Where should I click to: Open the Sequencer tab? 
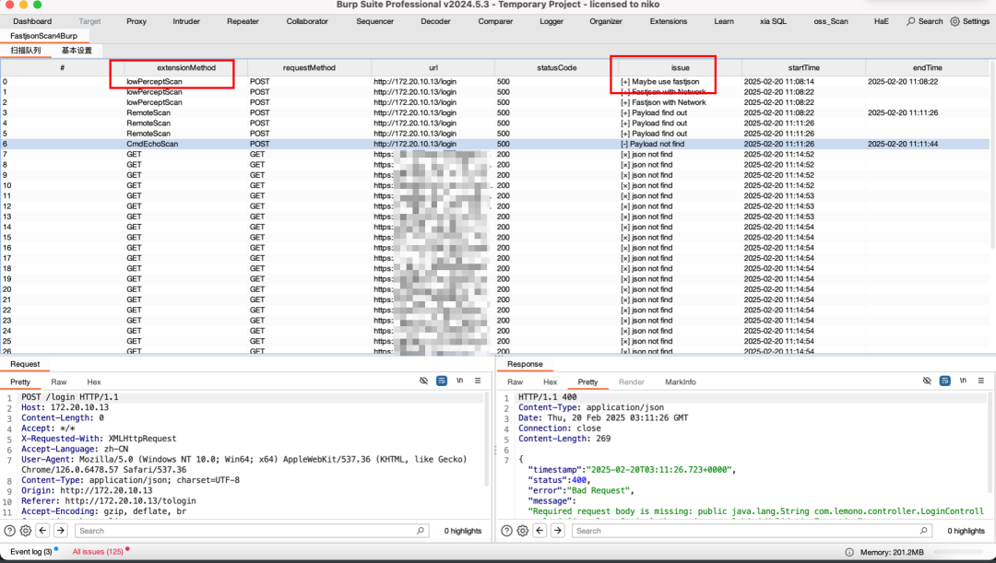coord(374,21)
